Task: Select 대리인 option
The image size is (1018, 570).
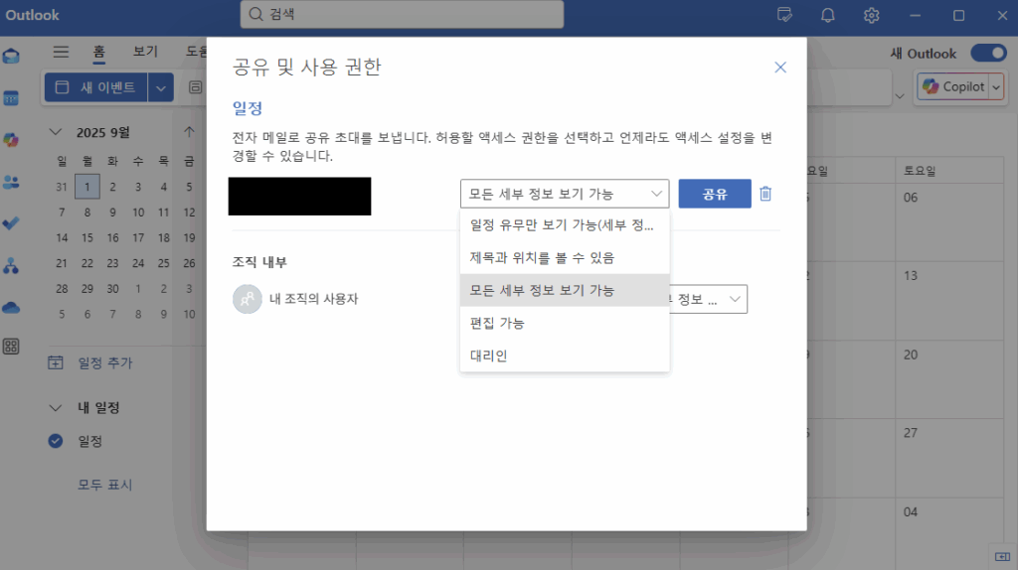Action: (x=565, y=356)
